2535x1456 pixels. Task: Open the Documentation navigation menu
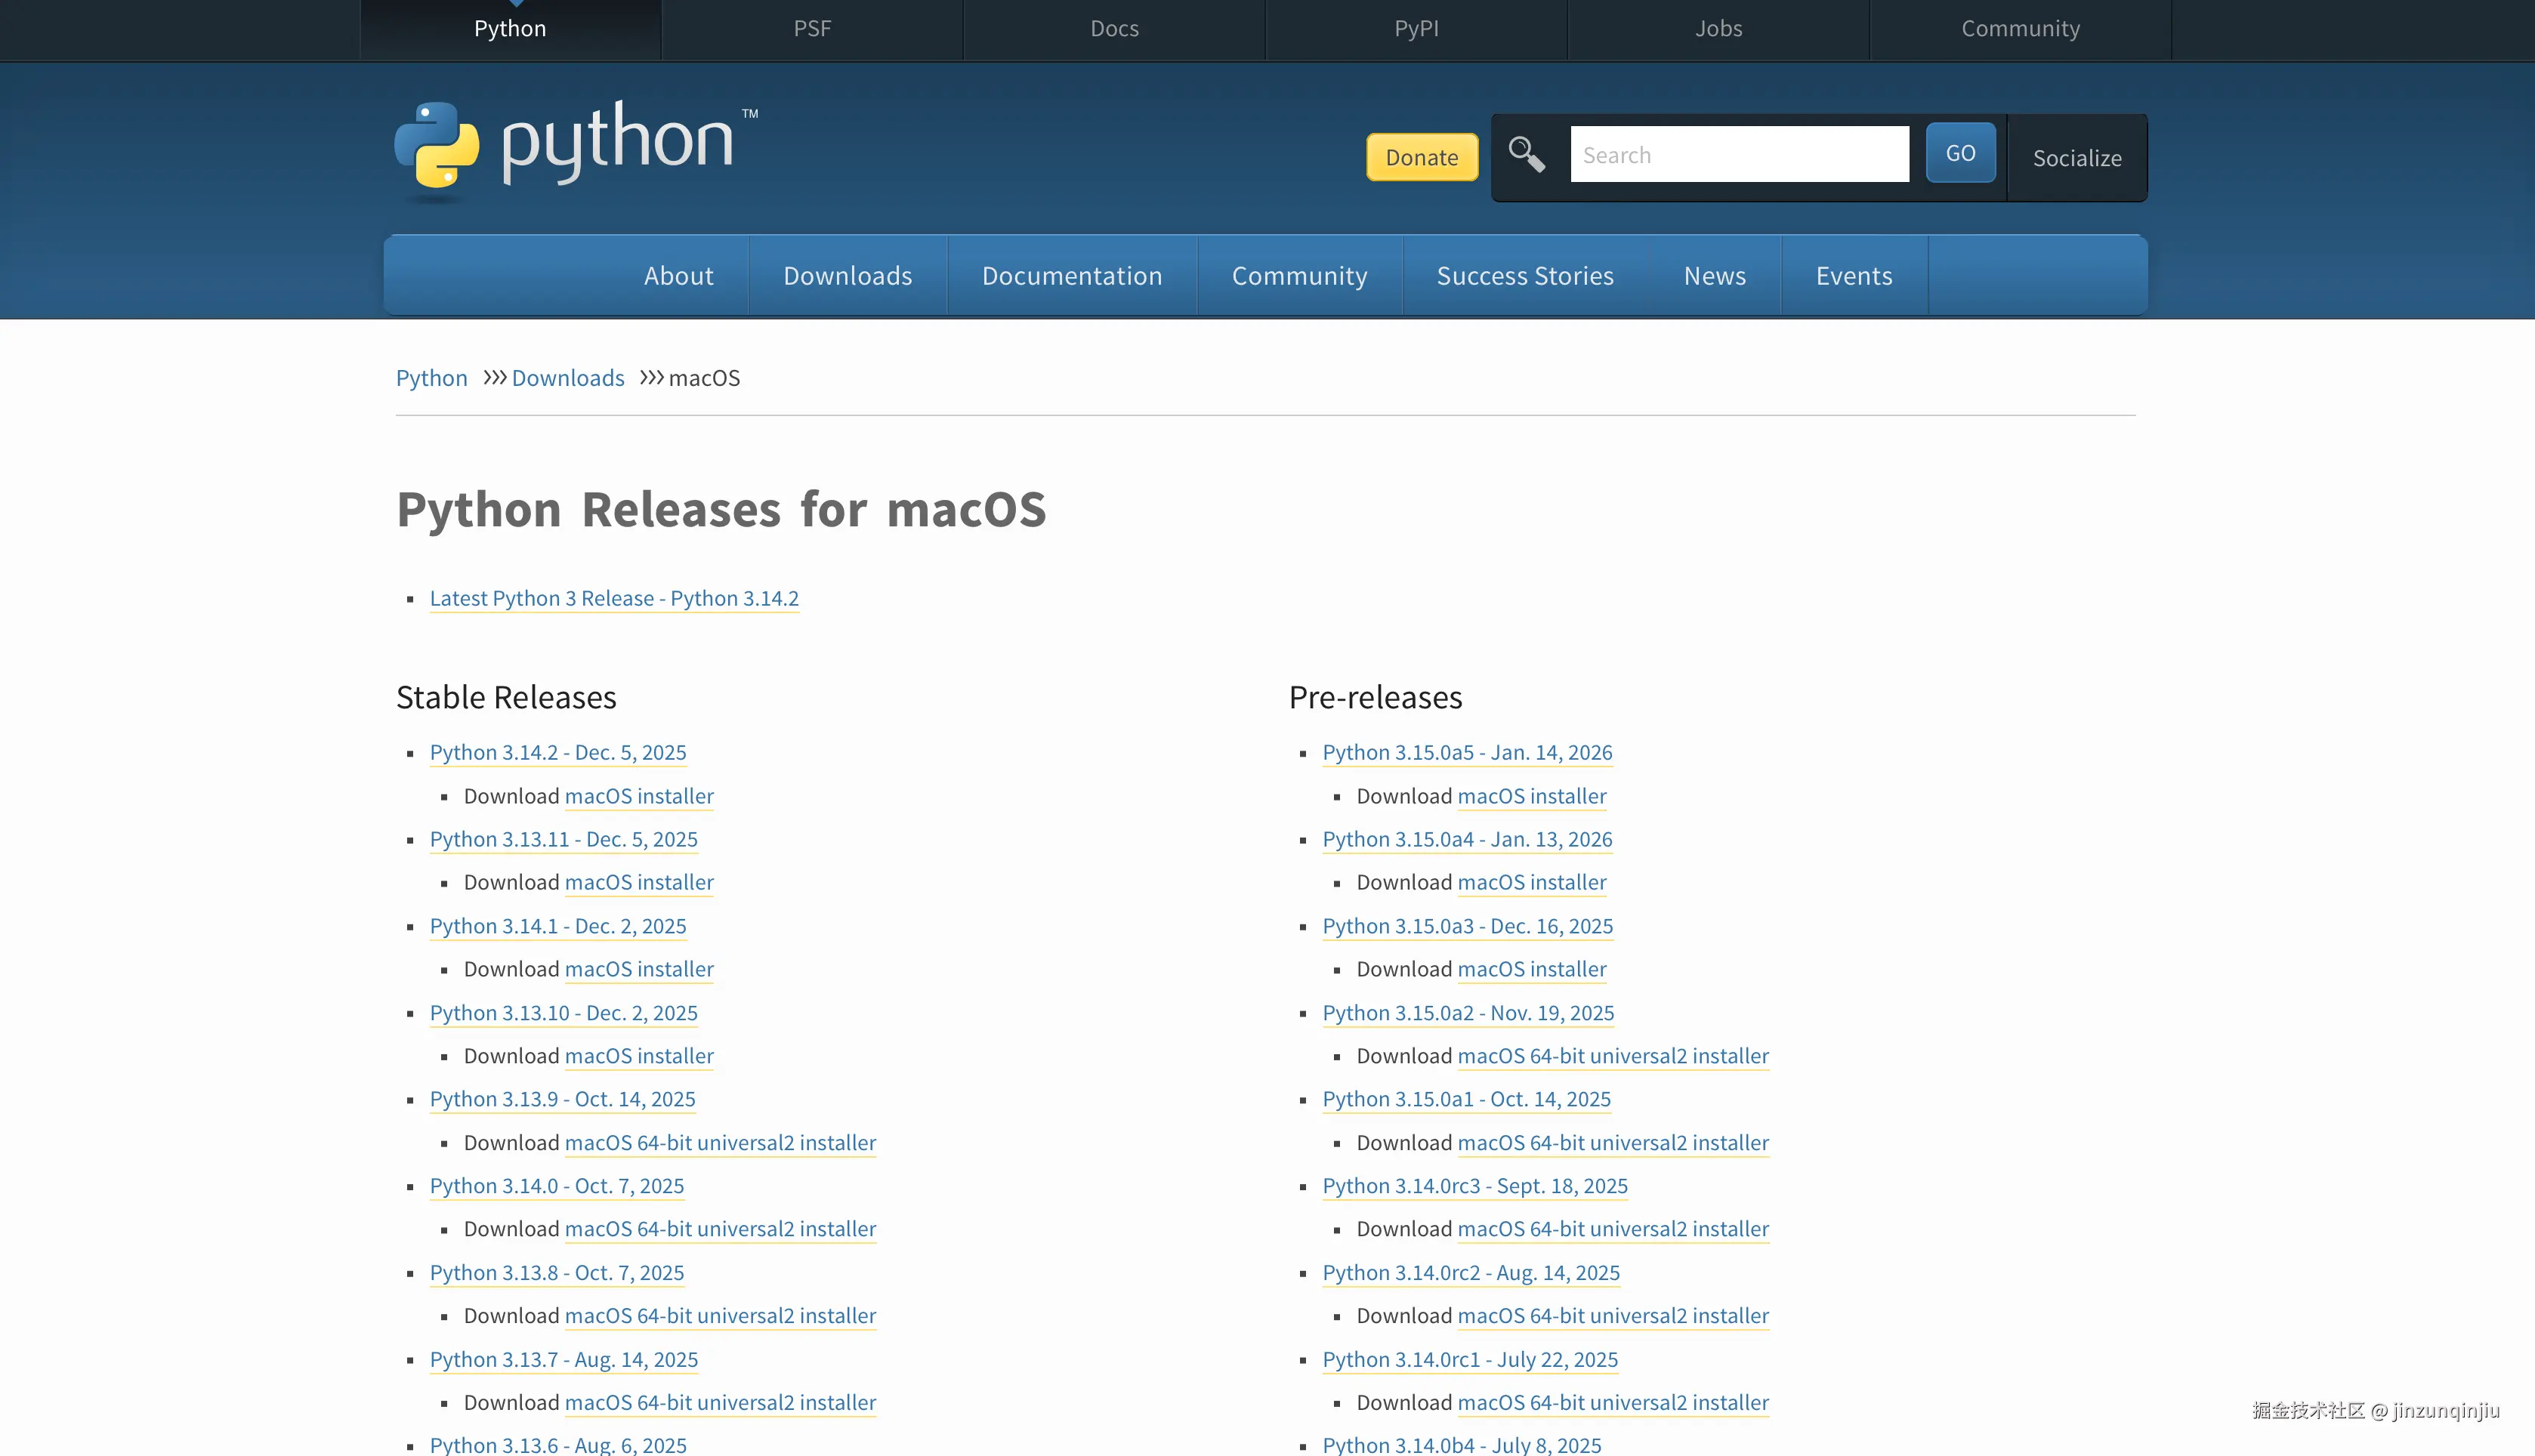1071,276
